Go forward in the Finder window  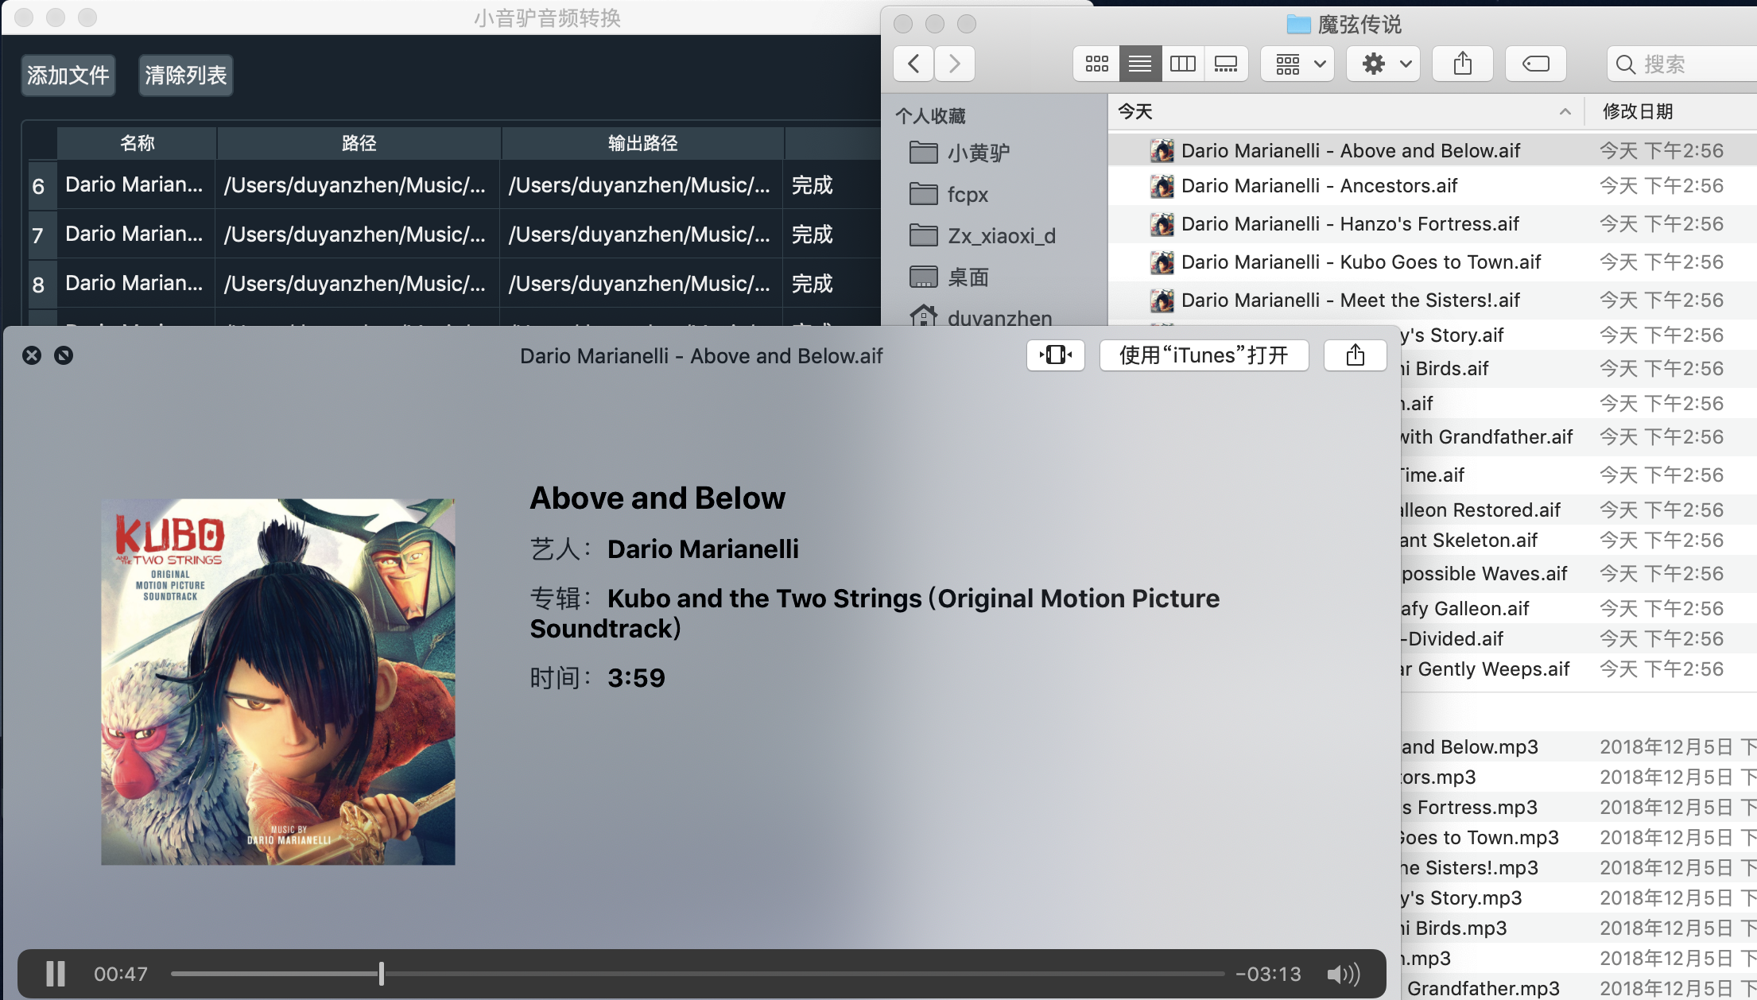(955, 64)
